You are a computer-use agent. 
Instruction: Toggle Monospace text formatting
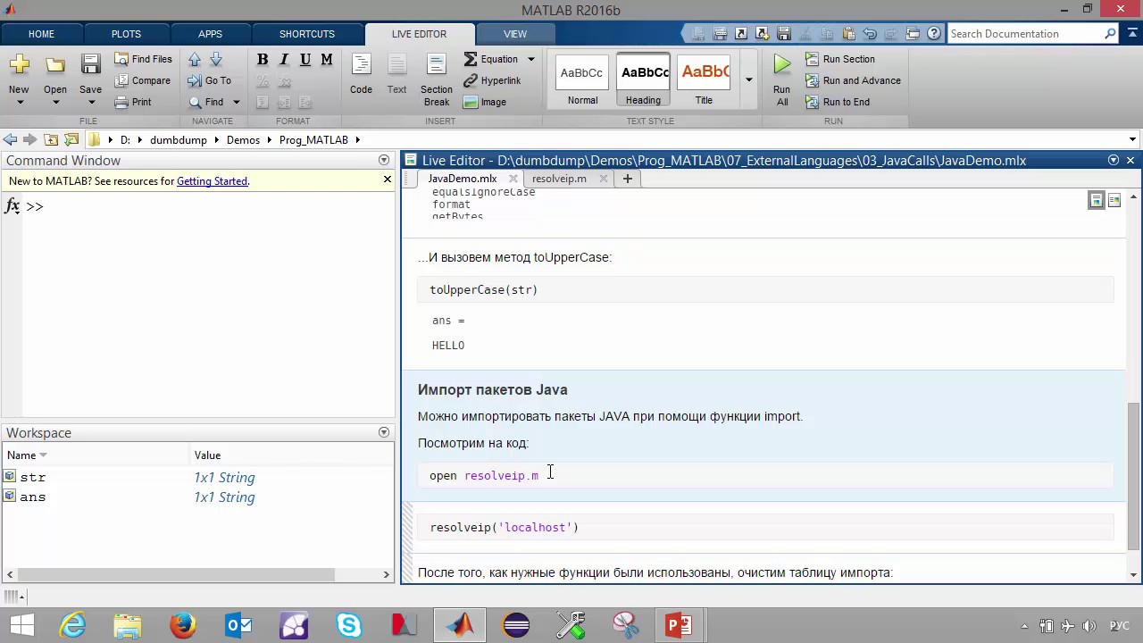pyautogui.click(x=327, y=59)
